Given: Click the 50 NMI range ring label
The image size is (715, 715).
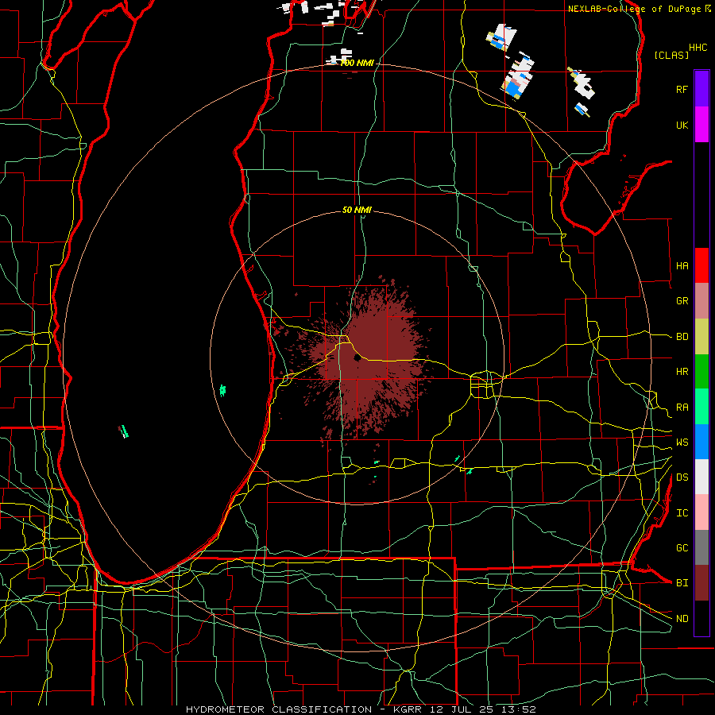Looking at the screenshot, I should tap(357, 210).
